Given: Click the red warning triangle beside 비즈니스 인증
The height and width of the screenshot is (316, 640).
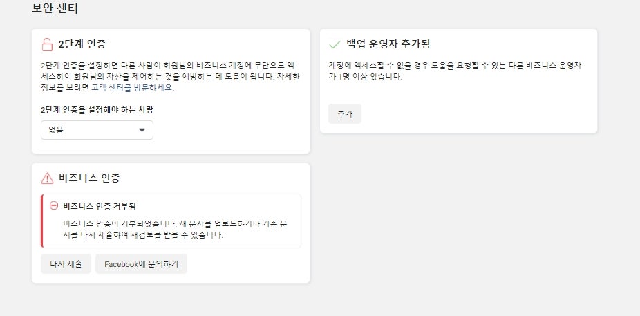Looking at the screenshot, I should click(x=48, y=178).
